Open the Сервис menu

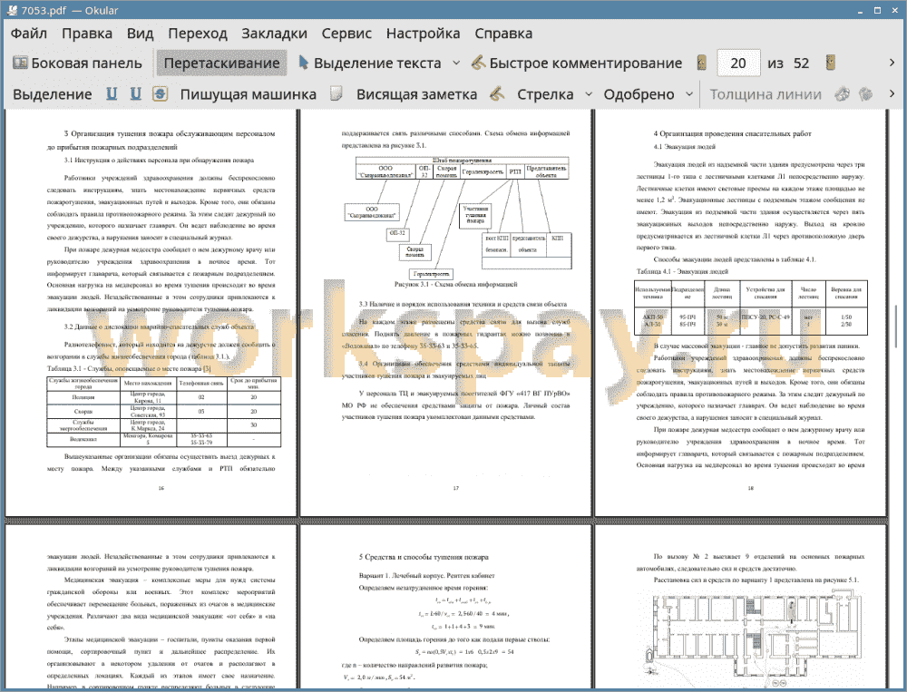tap(346, 33)
